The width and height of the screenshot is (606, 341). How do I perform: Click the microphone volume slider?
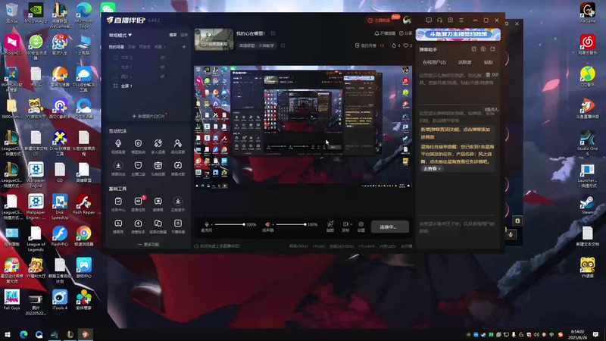(230, 224)
